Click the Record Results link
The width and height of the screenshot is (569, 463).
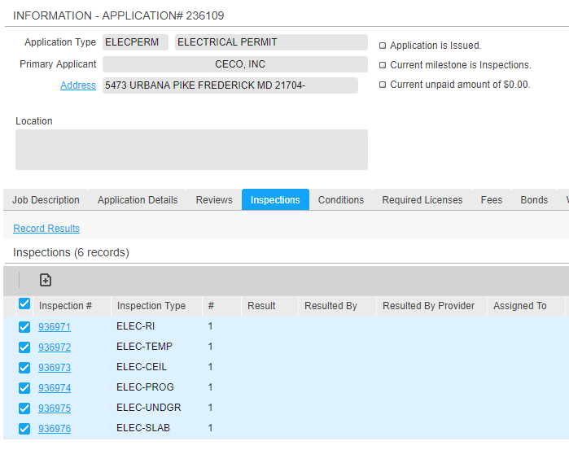pos(46,229)
